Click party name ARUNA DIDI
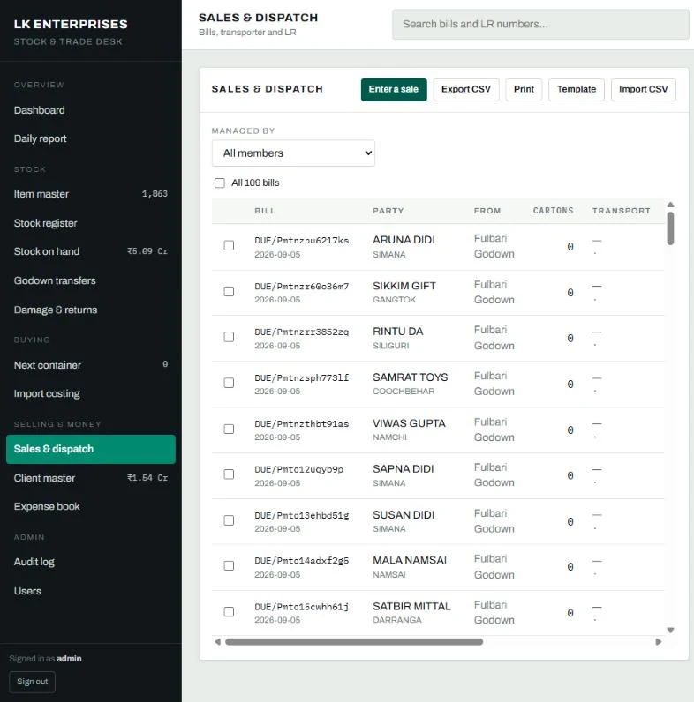This screenshot has width=694, height=702. (404, 240)
